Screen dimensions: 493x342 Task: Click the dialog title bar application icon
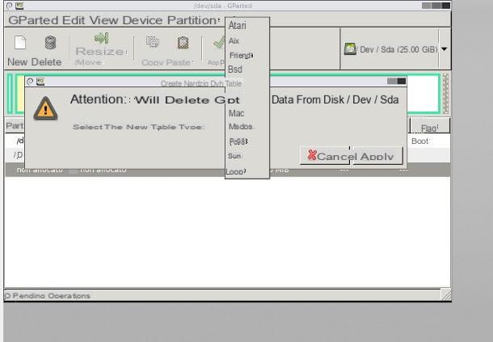40,82
